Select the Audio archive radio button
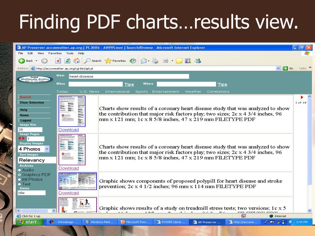The width and height of the screenshot is (315, 236). coord(19,170)
